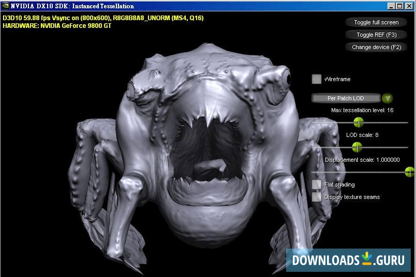
Task: Click the D3D10 fps status text
Action: tap(103, 18)
